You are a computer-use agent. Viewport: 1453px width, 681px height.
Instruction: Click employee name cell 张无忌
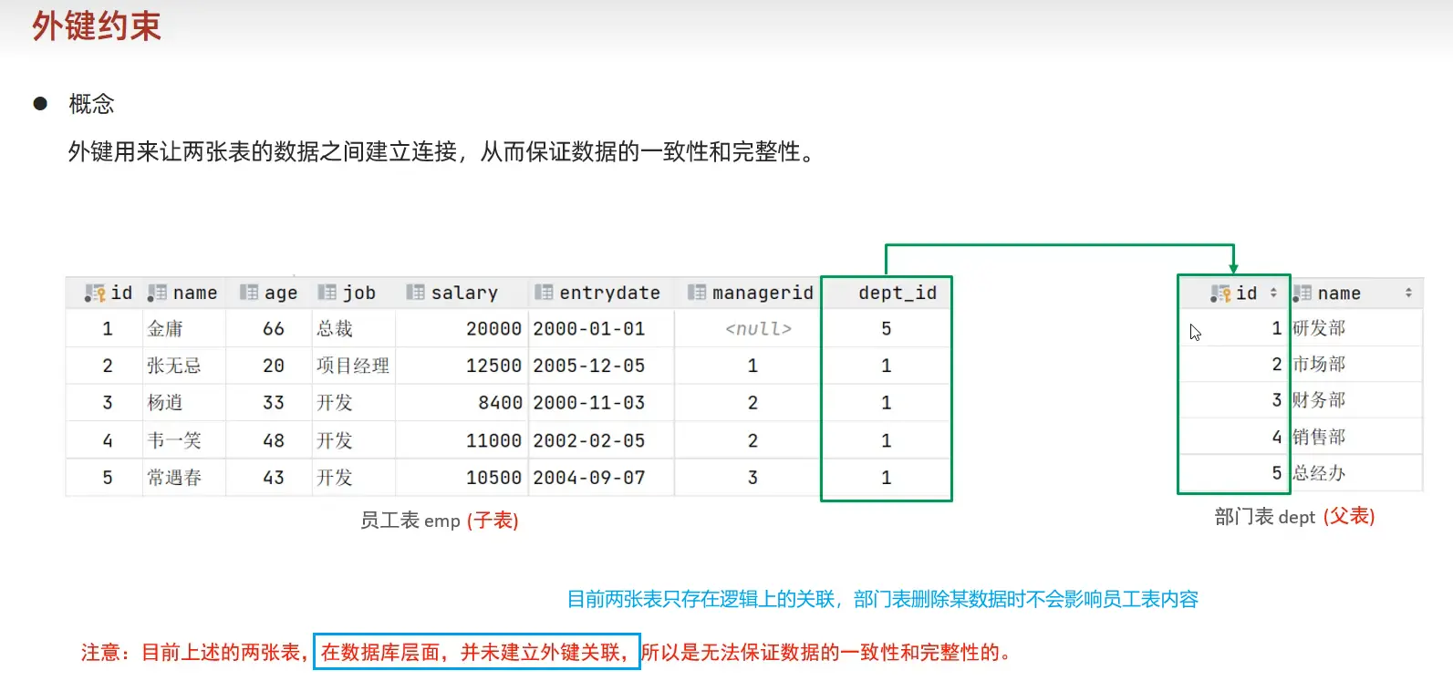[x=174, y=366]
